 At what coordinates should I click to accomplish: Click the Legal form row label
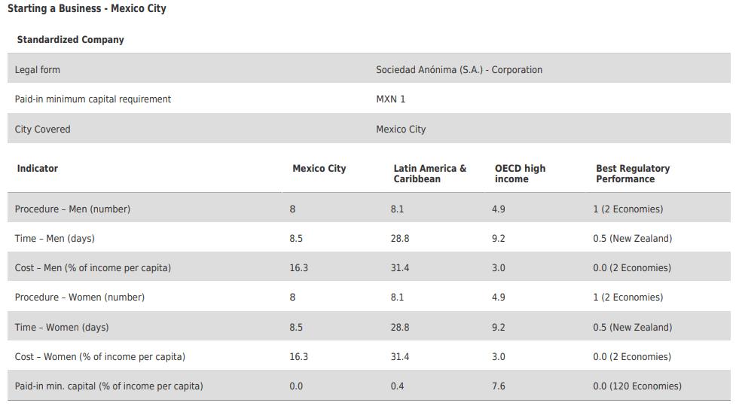37,70
